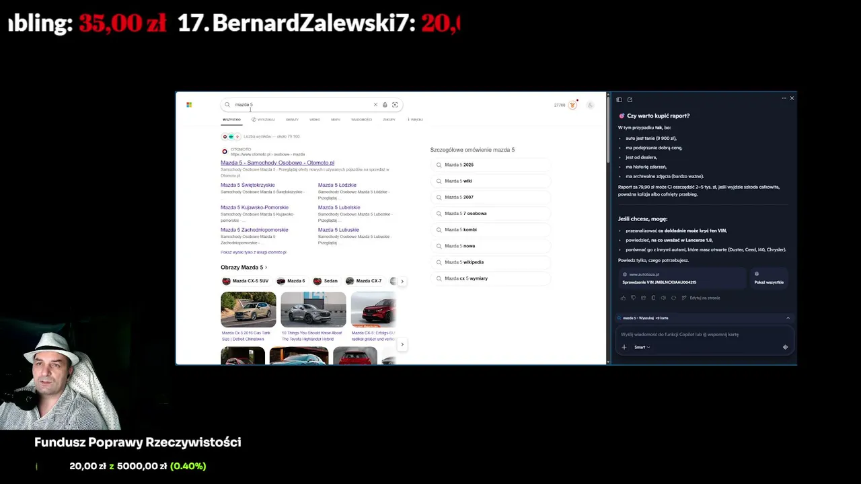Toggle the Copilot sidebar layout icon
Screen dimensions: 861x484
click(x=620, y=99)
